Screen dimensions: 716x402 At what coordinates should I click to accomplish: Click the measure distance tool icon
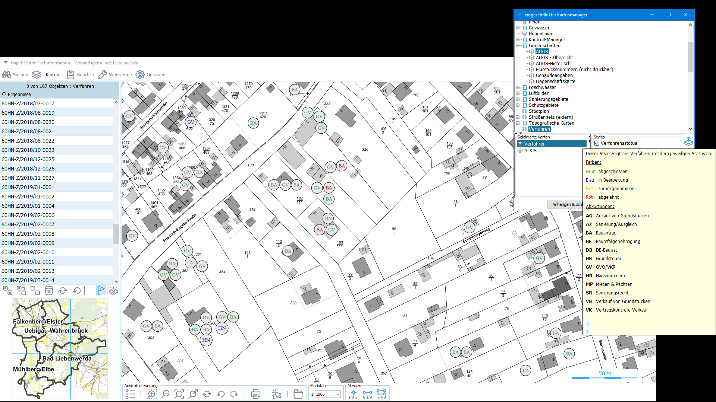(367, 394)
